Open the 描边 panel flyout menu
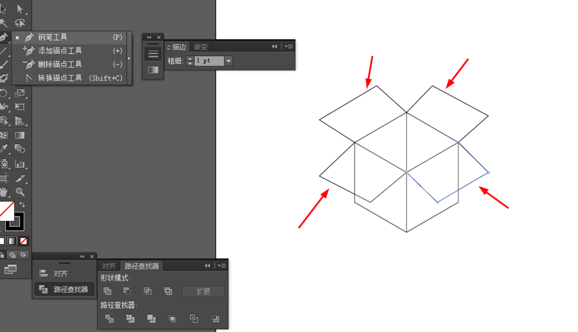The width and height of the screenshot is (578, 332). pyautogui.click(x=288, y=46)
